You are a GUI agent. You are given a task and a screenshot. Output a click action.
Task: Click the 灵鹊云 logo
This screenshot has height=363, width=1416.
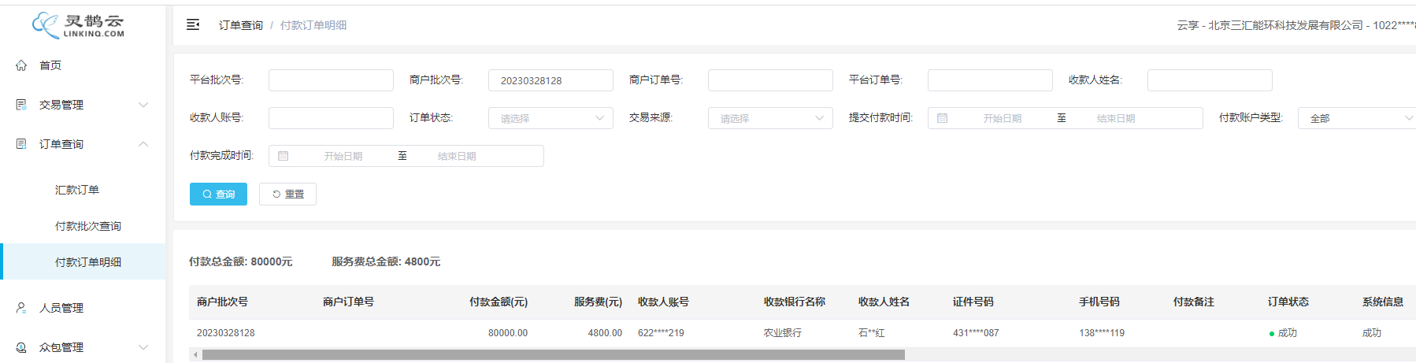(x=78, y=25)
